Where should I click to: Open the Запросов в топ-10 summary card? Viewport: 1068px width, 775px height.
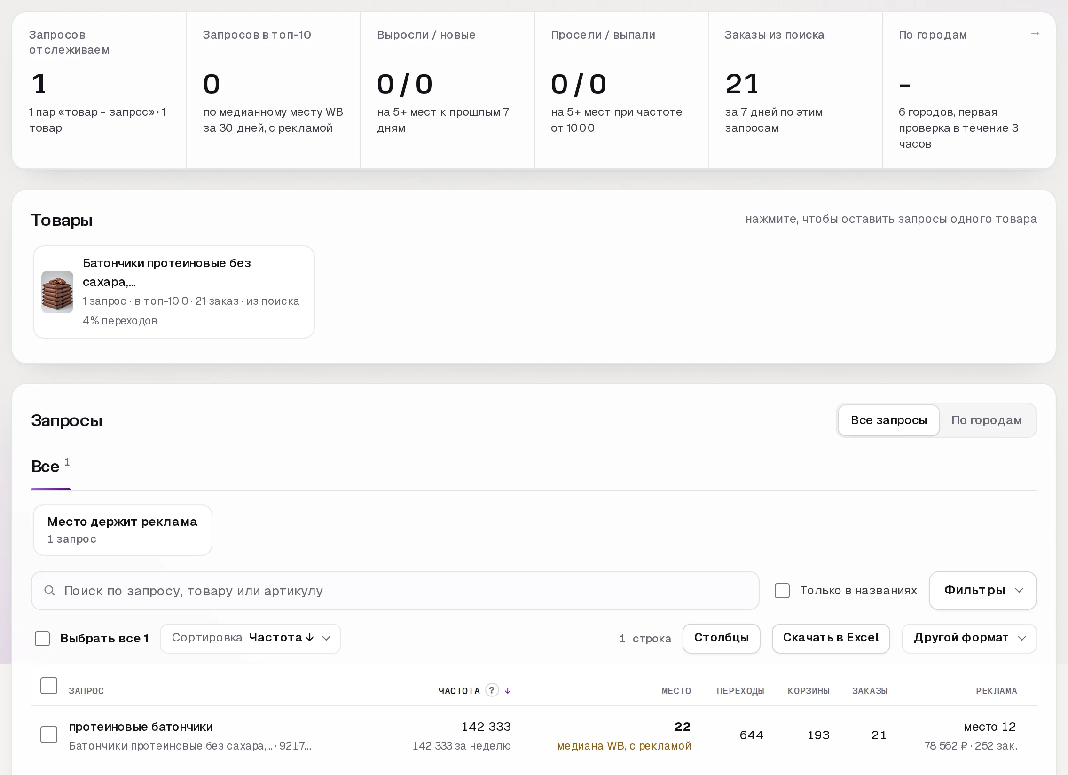click(274, 90)
